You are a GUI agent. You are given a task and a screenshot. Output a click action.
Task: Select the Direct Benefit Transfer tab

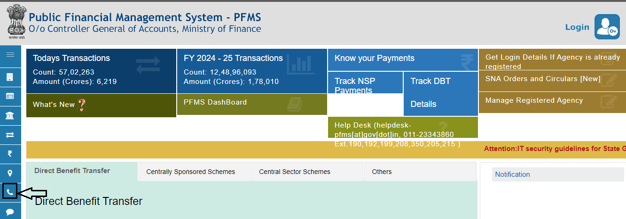pos(72,171)
